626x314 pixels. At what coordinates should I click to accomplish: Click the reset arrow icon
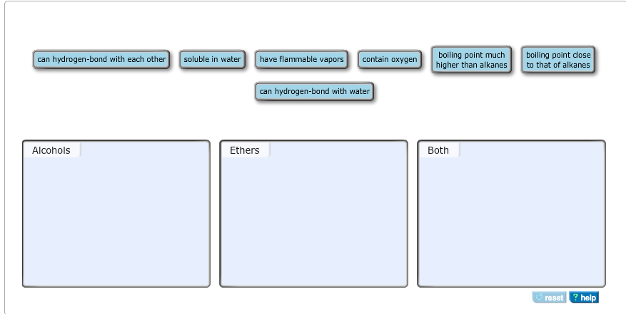pos(540,298)
